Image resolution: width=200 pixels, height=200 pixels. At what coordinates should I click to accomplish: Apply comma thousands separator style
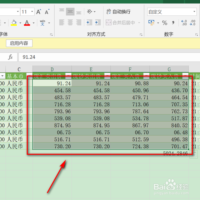click(173, 23)
